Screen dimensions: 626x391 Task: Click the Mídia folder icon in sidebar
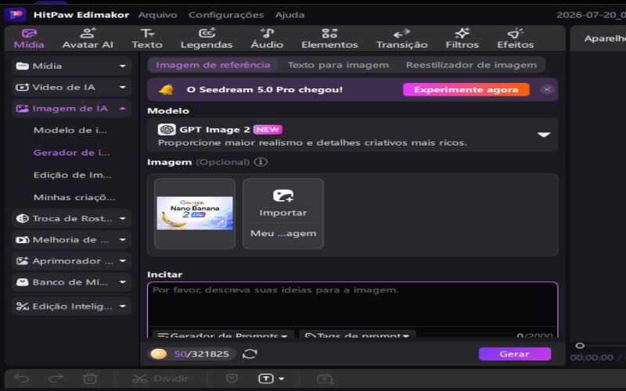tap(23, 66)
